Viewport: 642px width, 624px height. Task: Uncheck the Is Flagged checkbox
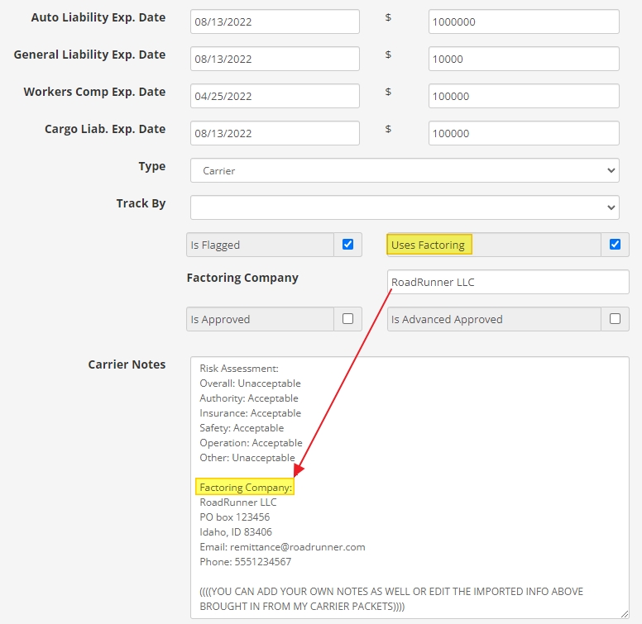coord(347,245)
